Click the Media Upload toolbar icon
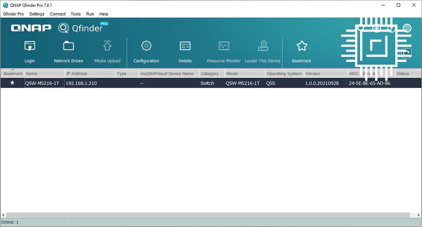This screenshot has height=227, width=422. tap(107, 46)
